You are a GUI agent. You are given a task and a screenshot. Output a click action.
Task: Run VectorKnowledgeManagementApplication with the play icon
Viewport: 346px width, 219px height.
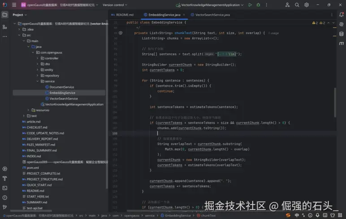(x=250, y=4)
